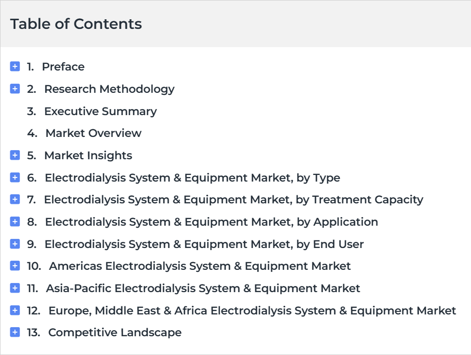
Task: Click the plus icon beside Market Insights
Action: click(15, 155)
